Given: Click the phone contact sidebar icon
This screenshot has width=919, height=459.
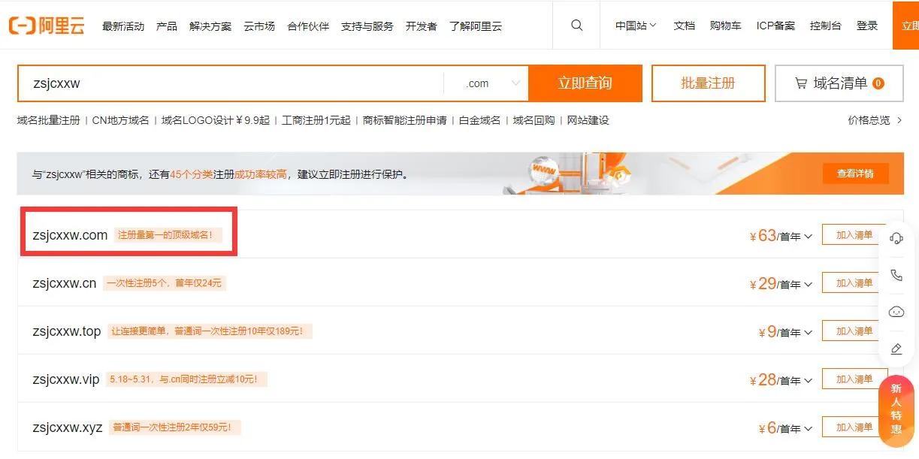Looking at the screenshot, I should (896, 274).
